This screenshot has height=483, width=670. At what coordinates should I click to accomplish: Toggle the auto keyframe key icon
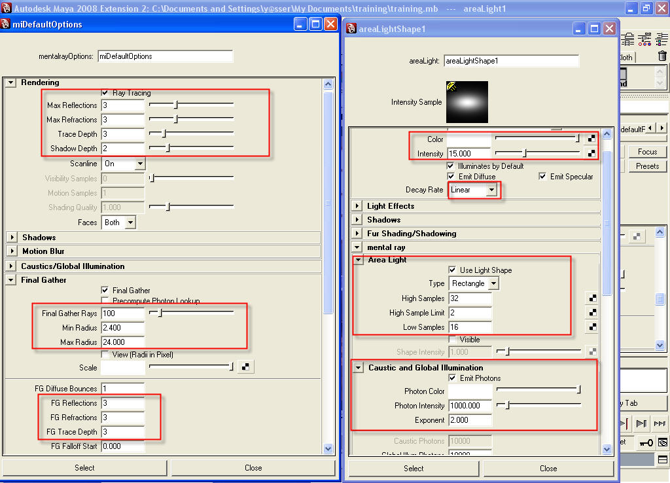point(646,443)
